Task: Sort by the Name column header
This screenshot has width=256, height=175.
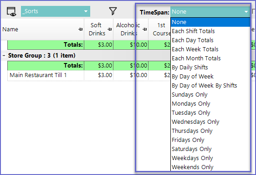Action: [10, 29]
